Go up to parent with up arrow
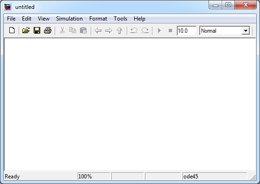Viewport: 260px width, 184px height. coord(119,31)
